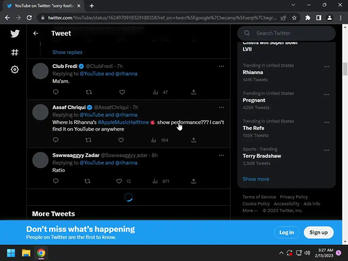Open the Rhianna trending topic

click(x=253, y=72)
